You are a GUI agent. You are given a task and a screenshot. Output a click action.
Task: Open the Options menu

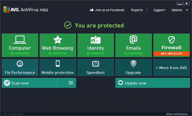[x=177, y=10]
